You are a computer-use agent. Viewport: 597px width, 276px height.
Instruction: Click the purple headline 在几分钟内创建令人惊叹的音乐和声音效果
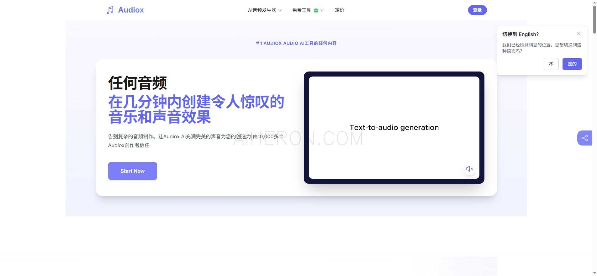click(196, 109)
